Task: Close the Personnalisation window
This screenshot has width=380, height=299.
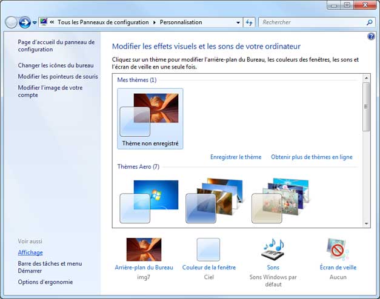Action: point(365,5)
